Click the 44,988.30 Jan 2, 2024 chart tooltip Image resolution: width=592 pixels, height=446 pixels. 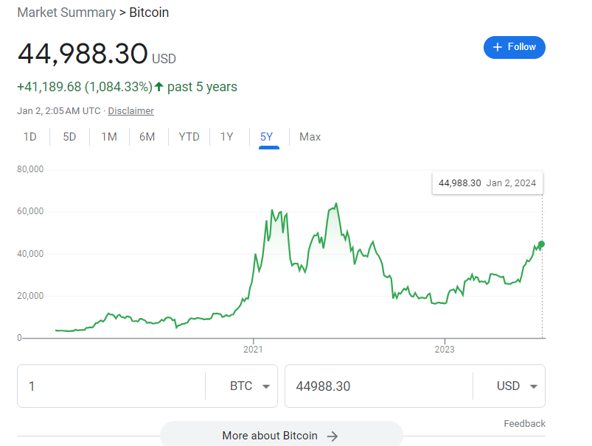point(487,183)
